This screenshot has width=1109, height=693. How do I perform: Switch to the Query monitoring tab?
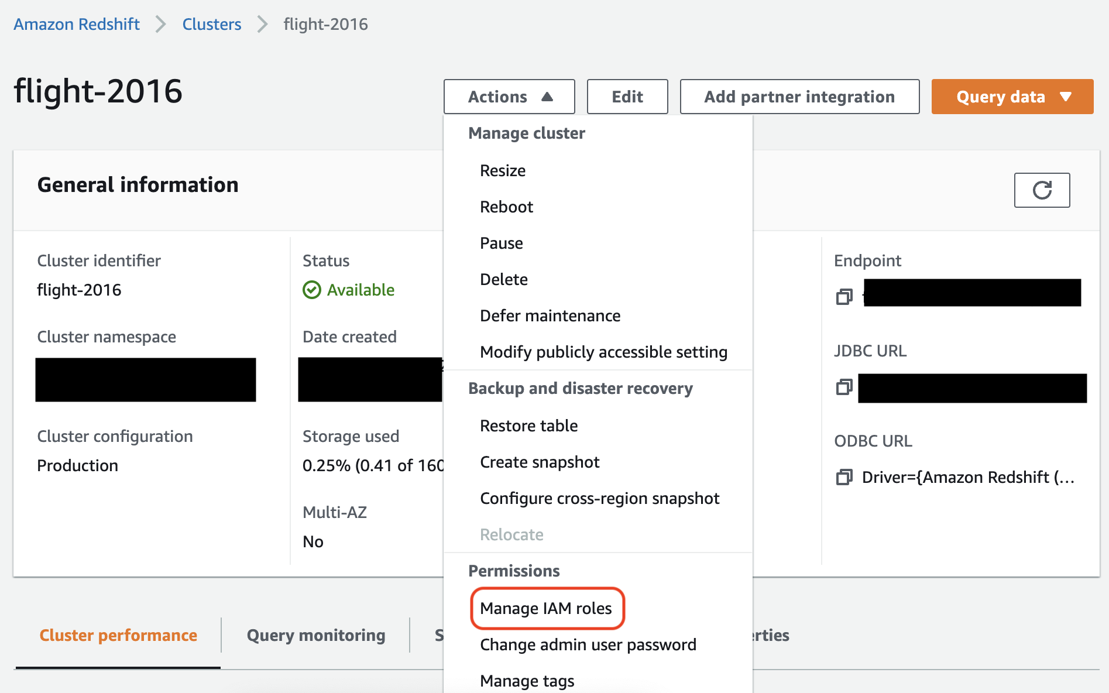315,634
